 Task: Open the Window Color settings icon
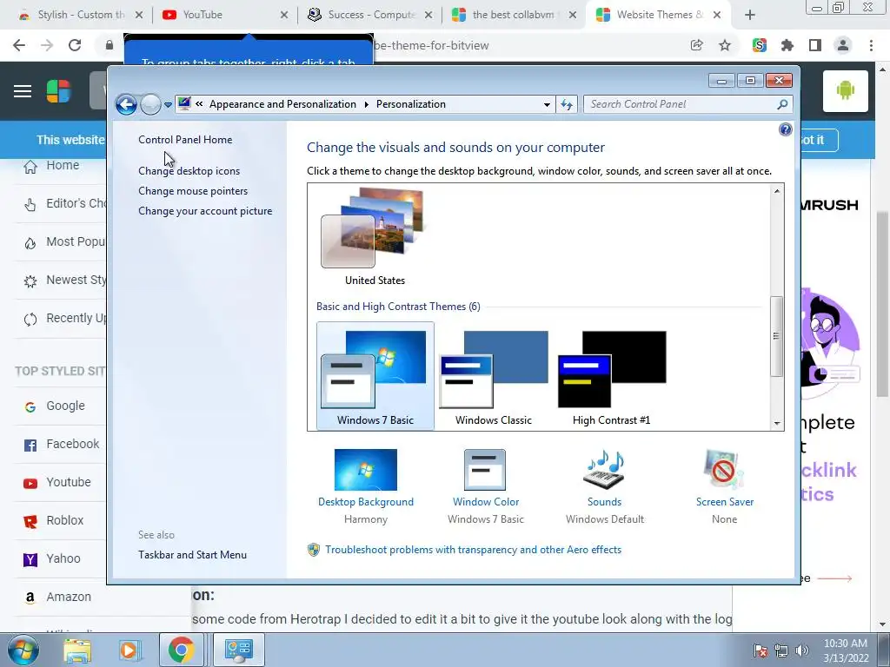(x=485, y=470)
